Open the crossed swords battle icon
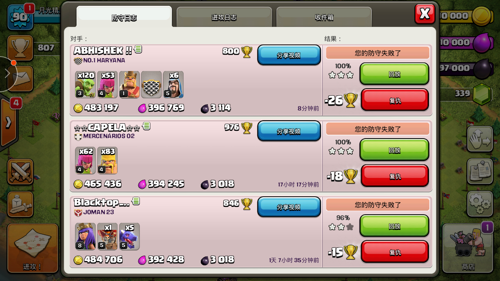The image size is (500, 281). 20,172
